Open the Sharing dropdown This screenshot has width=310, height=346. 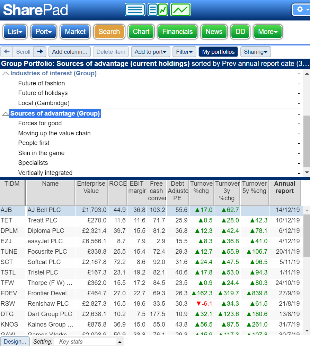(x=256, y=52)
